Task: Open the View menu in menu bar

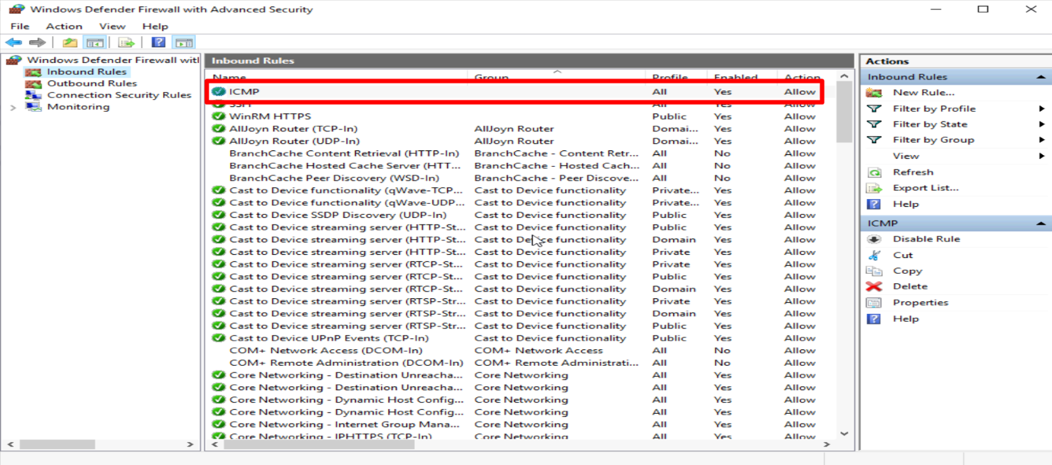Action: (112, 26)
